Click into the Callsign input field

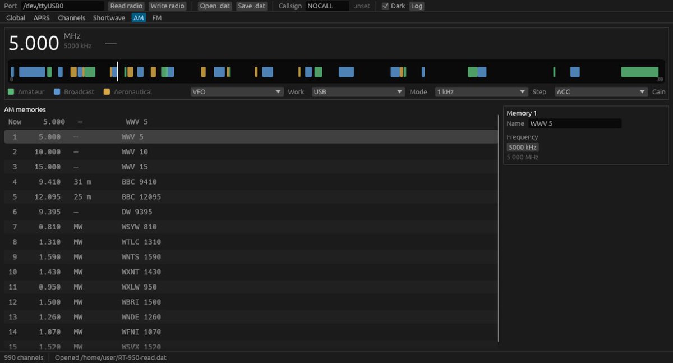[328, 6]
